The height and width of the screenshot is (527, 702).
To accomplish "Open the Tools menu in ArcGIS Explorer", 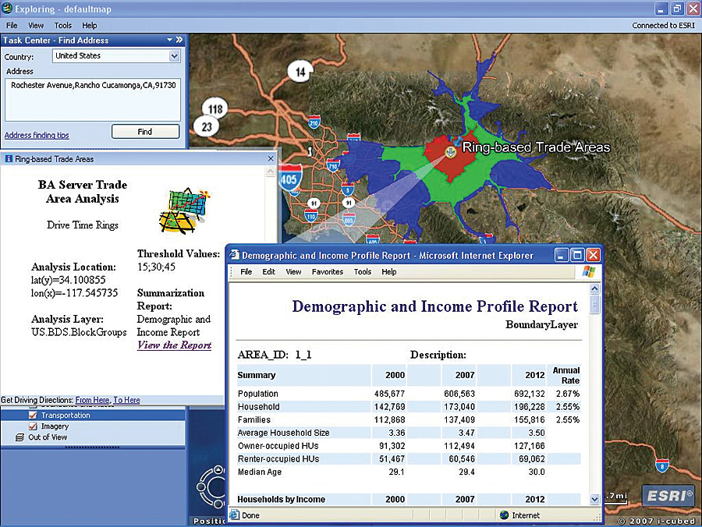I will [62, 26].
